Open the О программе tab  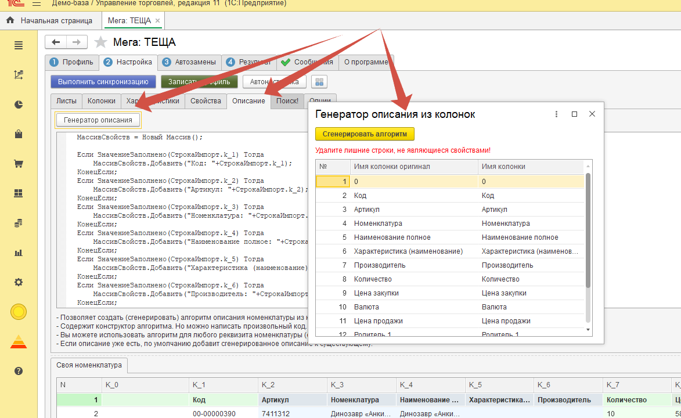point(366,62)
